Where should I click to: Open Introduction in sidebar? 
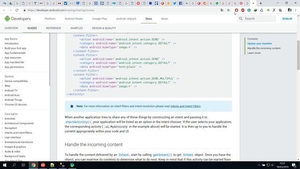[12, 44]
